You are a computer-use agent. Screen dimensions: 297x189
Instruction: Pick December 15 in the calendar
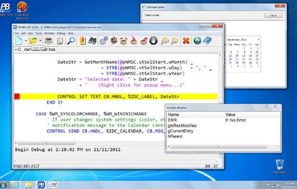click(x=244, y=56)
